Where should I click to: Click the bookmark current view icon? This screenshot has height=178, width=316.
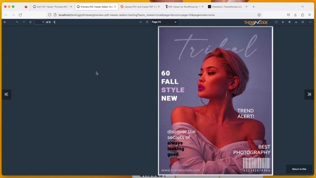tap(303, 22)
